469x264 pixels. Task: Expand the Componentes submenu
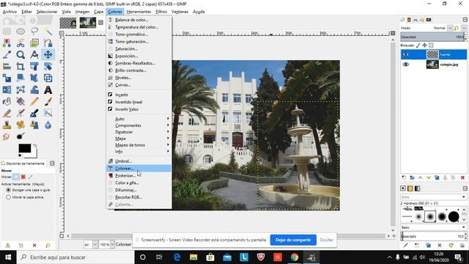139,125
